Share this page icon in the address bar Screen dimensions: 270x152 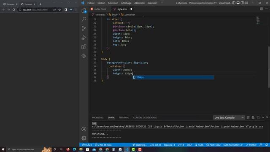(54, 10)
